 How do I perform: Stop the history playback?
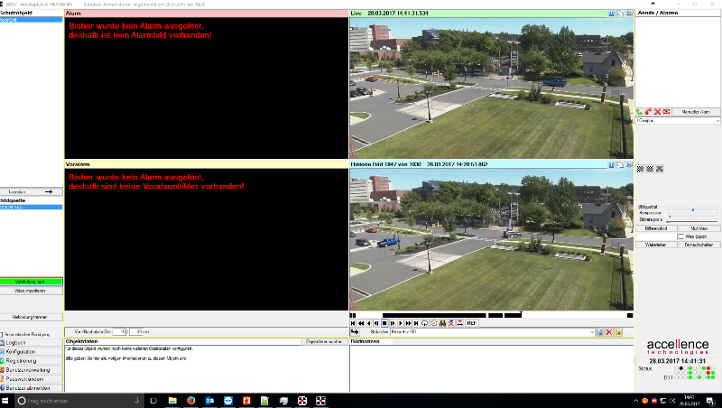coord(384,323)
